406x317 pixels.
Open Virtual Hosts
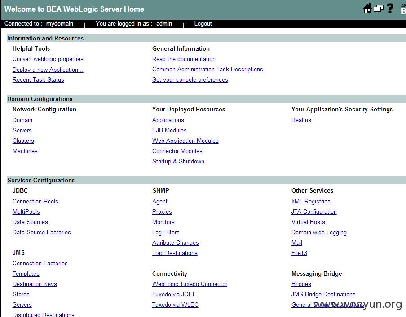(308, 222)
